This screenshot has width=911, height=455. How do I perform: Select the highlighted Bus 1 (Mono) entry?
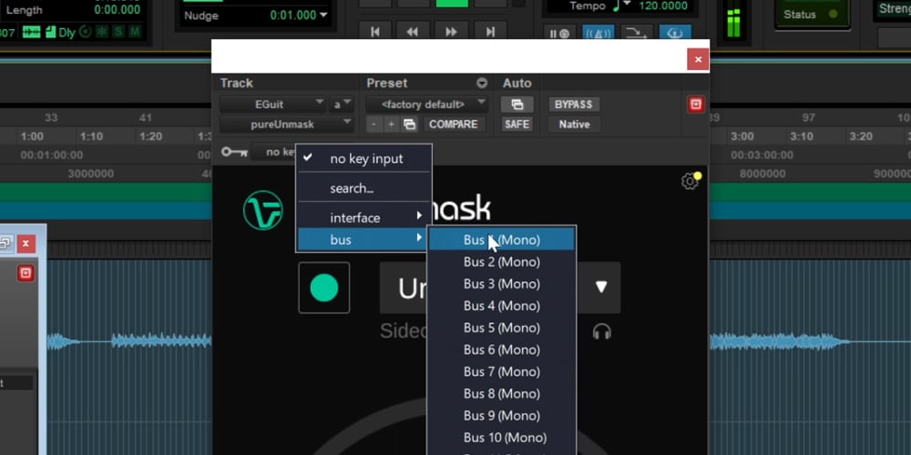click(x=502, y=239)
